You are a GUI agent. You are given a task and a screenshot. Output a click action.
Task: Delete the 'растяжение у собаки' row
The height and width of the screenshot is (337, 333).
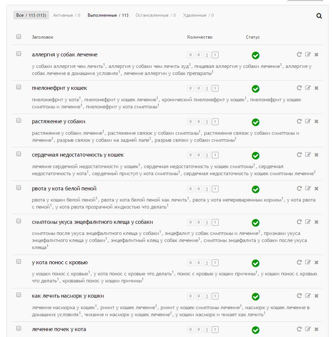point(316,121)
